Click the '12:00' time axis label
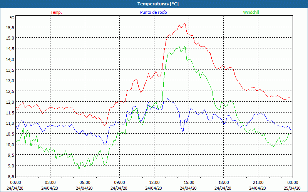 point(154,183)
